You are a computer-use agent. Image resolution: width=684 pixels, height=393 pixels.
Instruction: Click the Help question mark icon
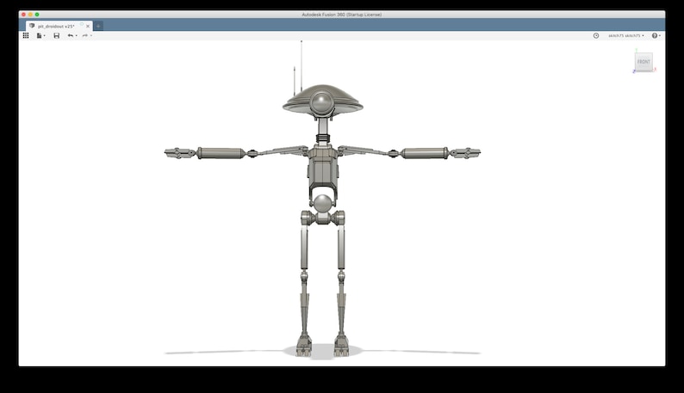(655, 36)
